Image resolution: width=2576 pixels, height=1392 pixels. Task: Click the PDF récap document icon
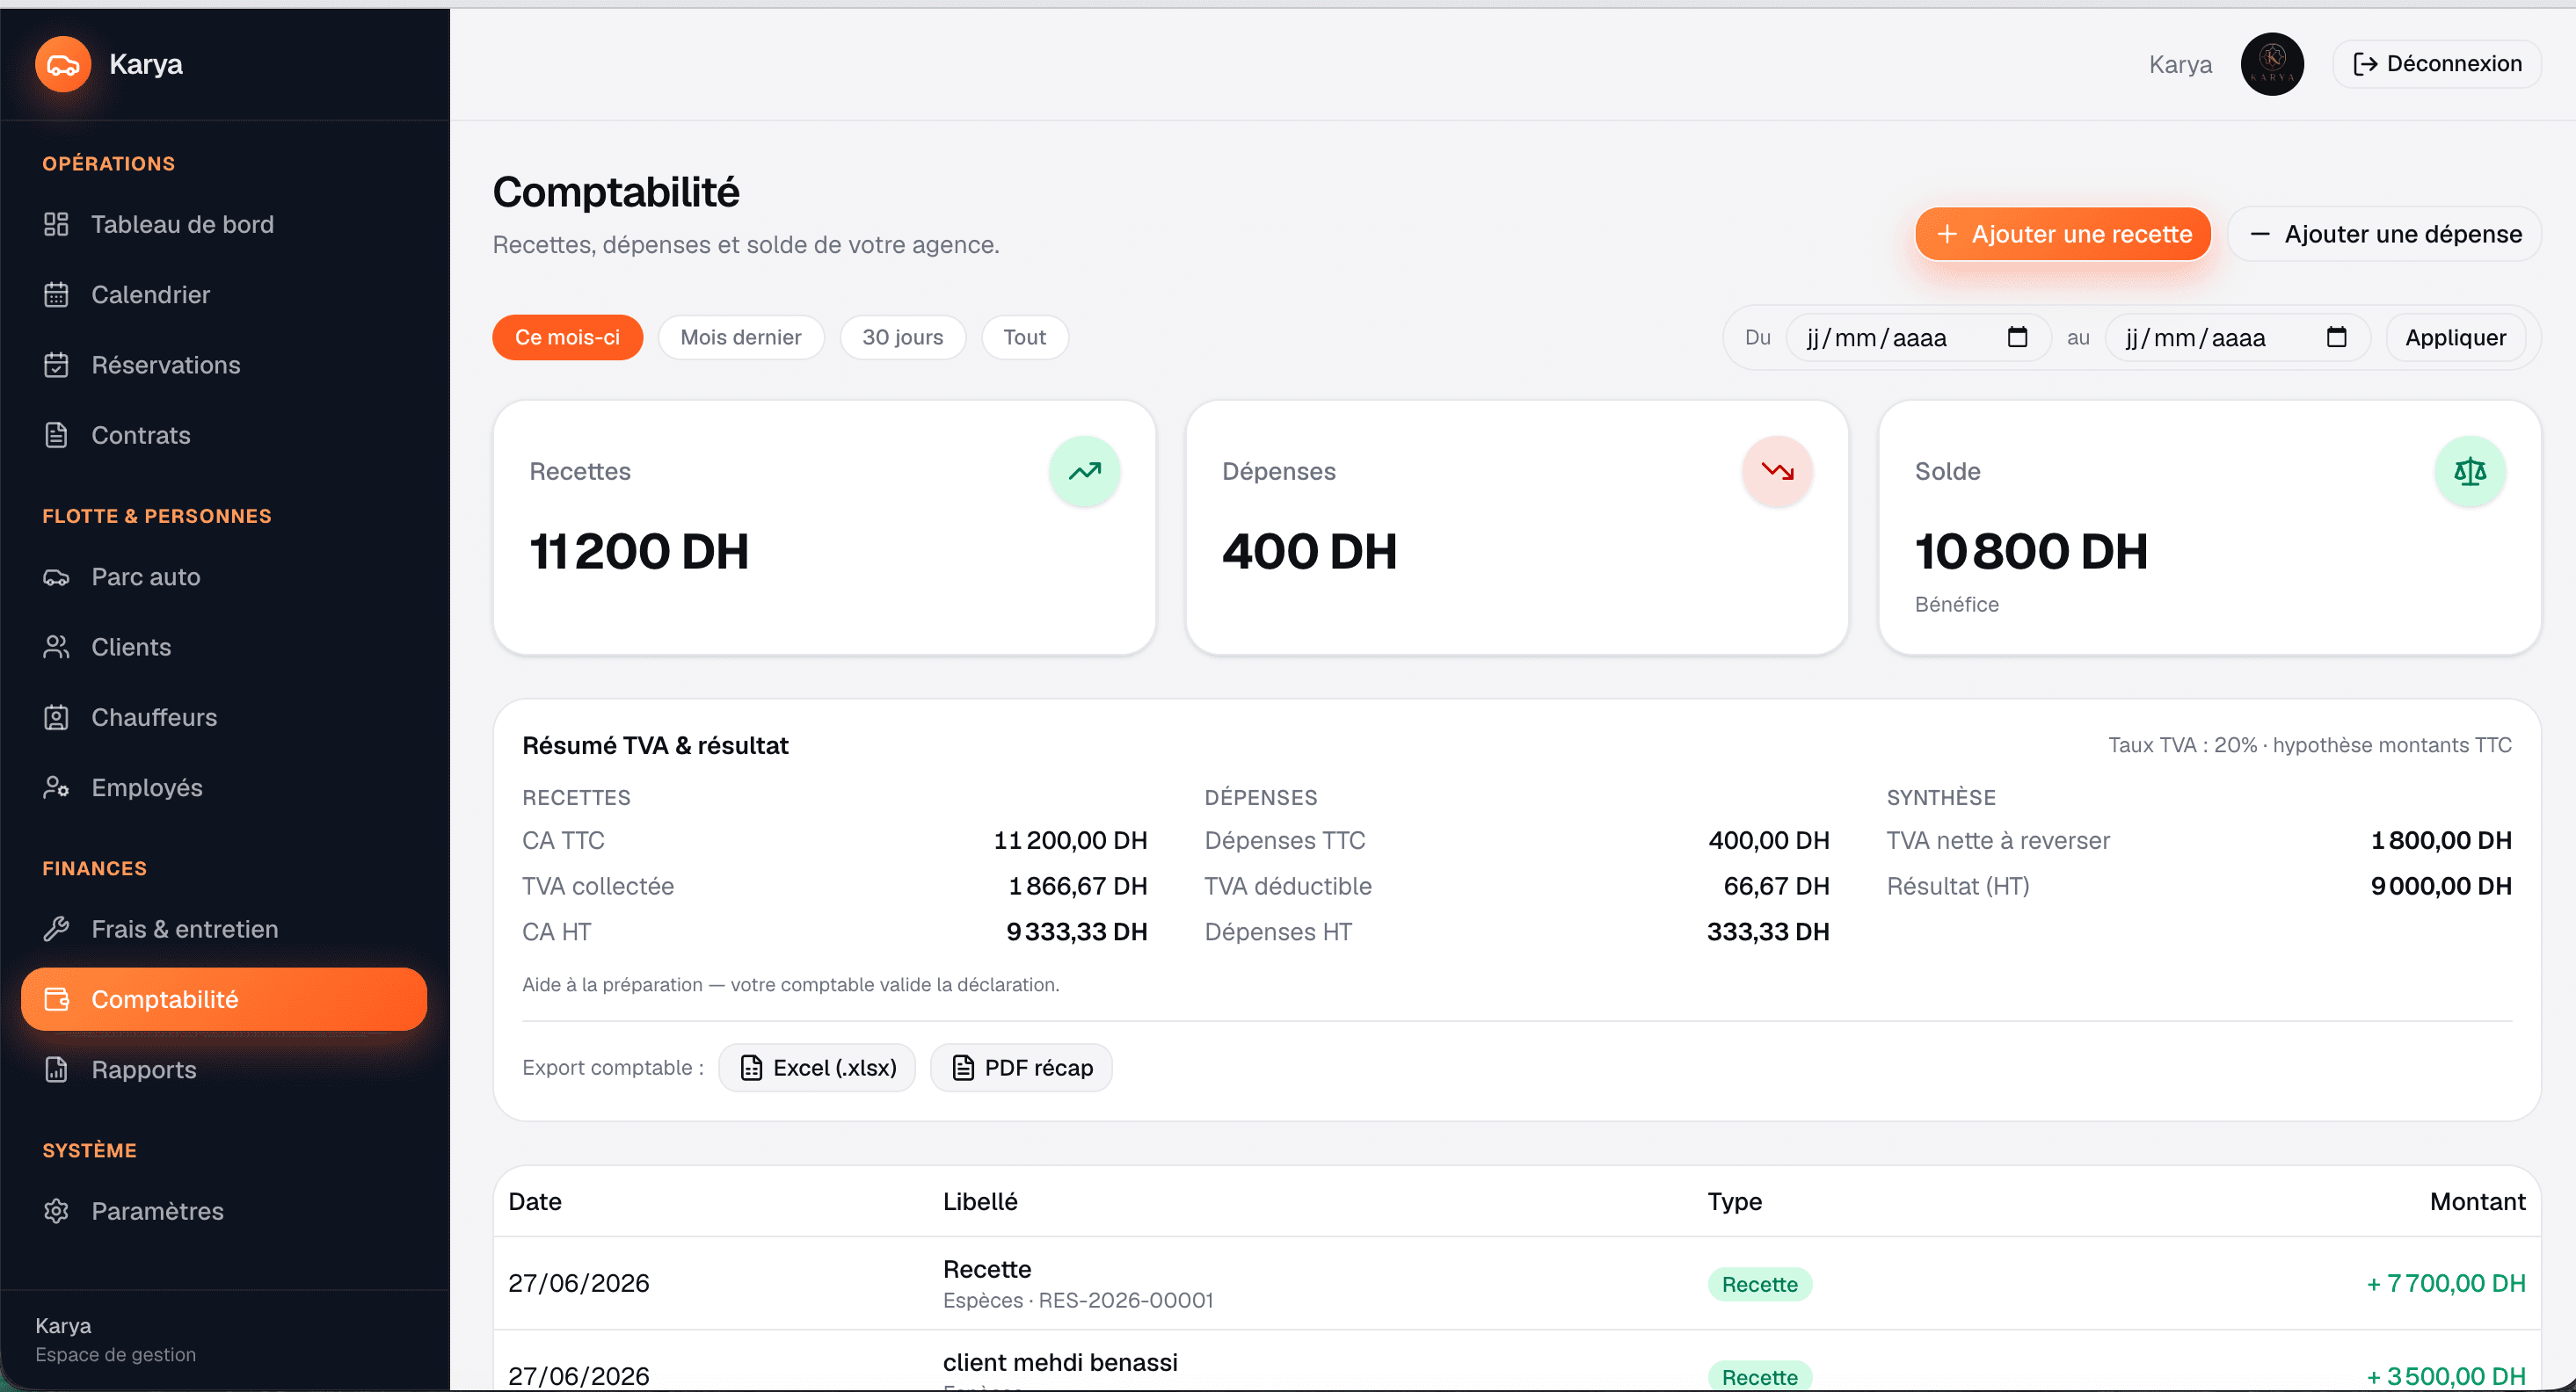click(963, 1069)
